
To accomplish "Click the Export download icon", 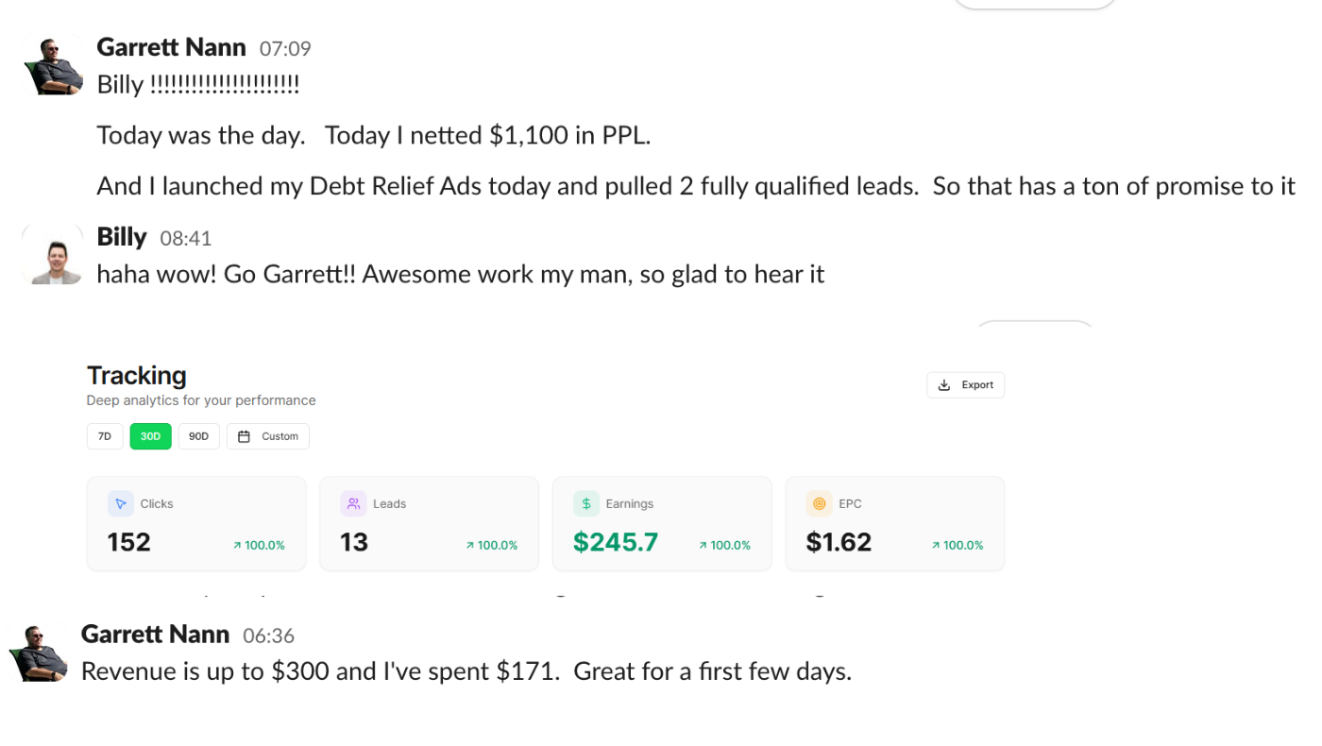I will coord(944,385).
